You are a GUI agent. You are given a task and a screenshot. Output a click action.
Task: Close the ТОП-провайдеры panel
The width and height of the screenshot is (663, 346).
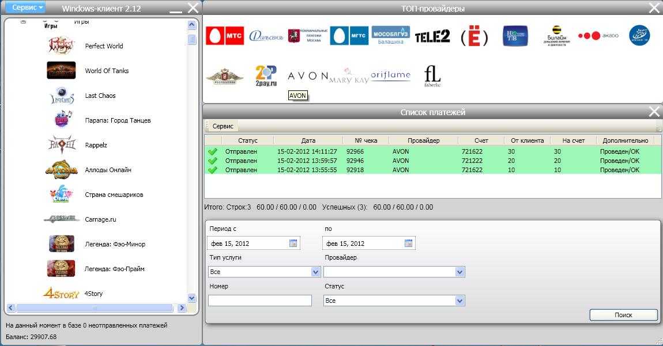coord(654,7)
